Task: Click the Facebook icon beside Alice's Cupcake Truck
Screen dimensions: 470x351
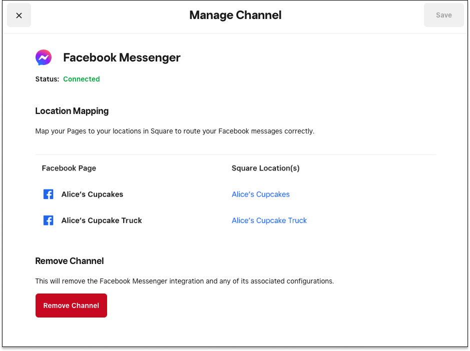Action: point(48,220)
